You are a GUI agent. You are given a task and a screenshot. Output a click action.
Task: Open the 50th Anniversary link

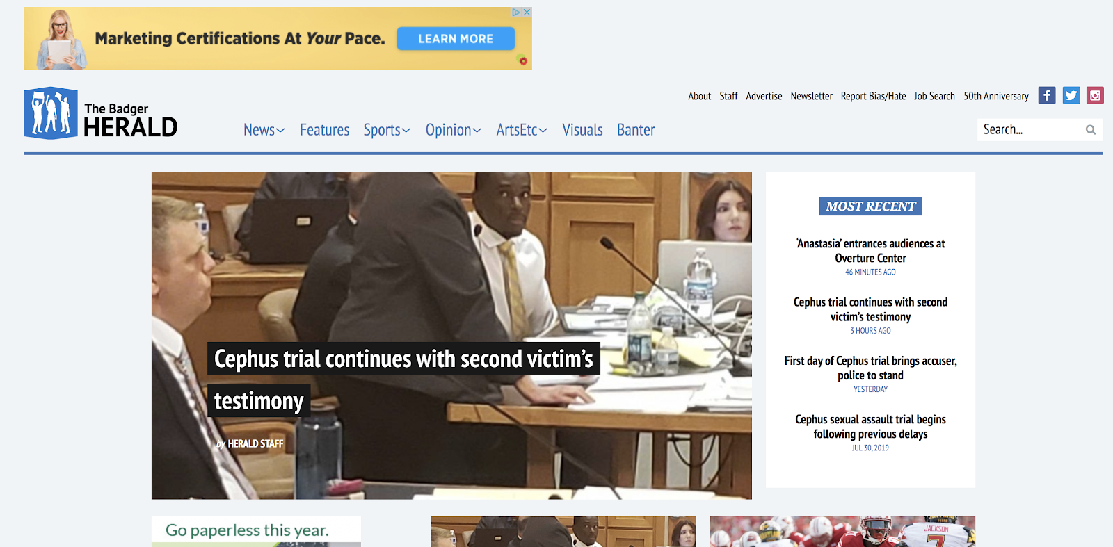(x=995, y=96)
